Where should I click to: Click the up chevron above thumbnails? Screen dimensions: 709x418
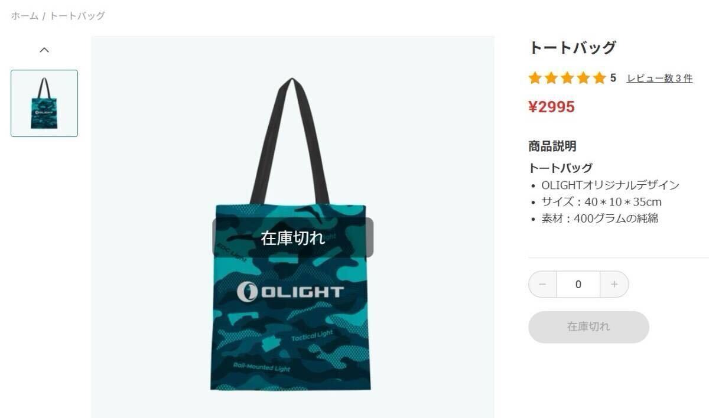[x=44, y=50]
